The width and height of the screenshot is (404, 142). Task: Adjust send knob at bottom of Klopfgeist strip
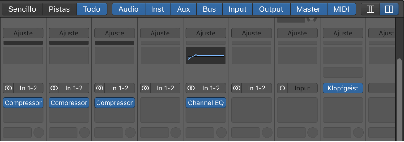tap(358, 133)
